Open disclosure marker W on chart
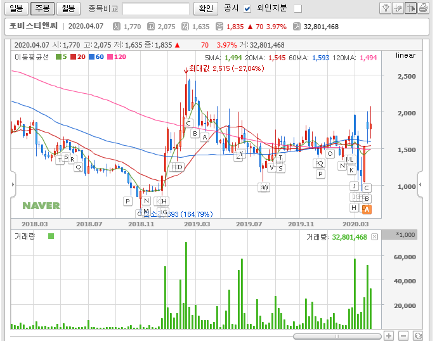 coord(264,187)
